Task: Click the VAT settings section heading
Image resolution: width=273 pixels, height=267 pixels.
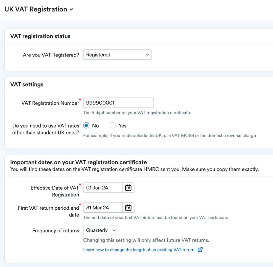Action: [27, 84]
